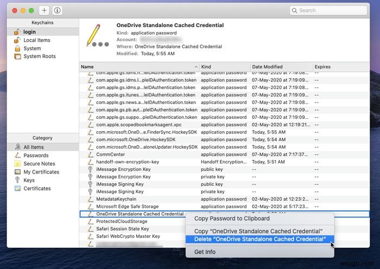Select the com.microsoft.OneD...aloneUpdater.HockeySDK row
Image resolution: width=380 pixels, height=269 pixels.
(224, 147)
